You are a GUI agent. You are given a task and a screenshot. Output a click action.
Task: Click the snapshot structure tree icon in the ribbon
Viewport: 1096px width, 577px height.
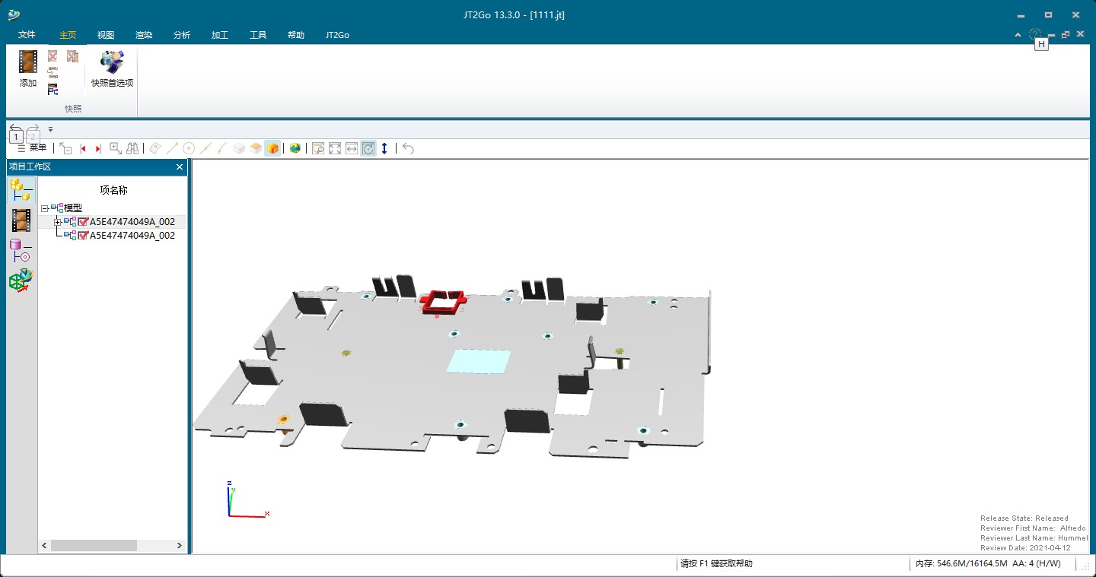coord(53,90)
